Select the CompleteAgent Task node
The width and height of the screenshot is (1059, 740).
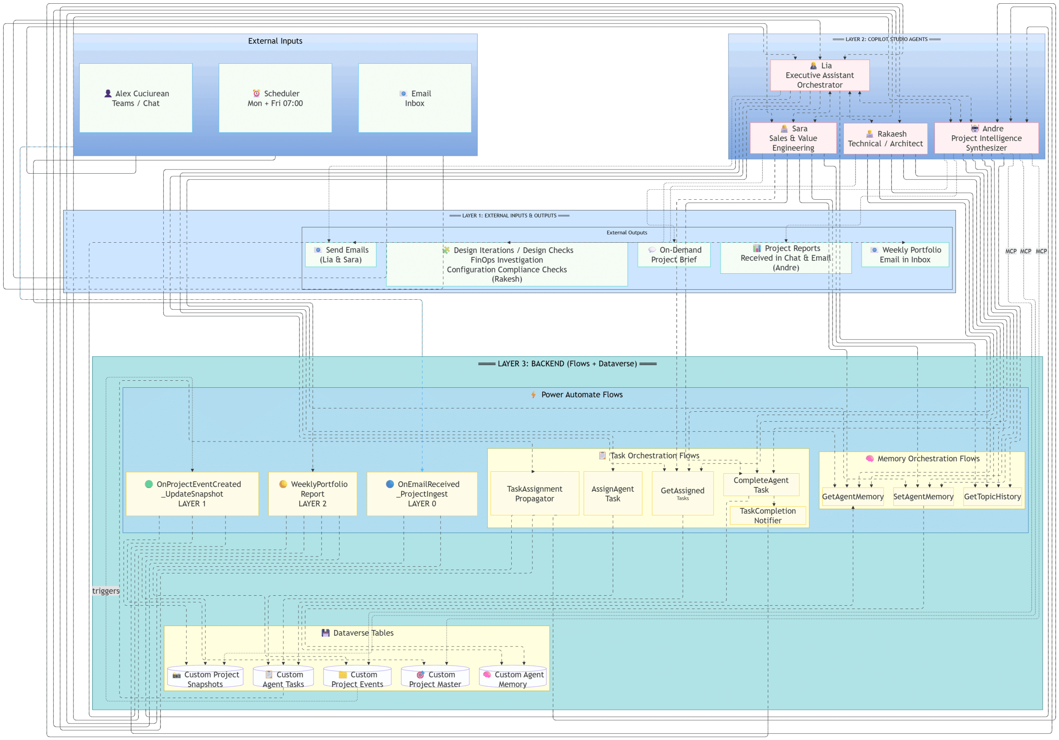click(x=761, y=485)
